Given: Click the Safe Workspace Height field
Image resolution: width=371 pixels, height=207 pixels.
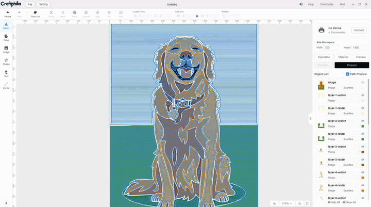Looking at the screenshot, I should (x=359, y=47).
